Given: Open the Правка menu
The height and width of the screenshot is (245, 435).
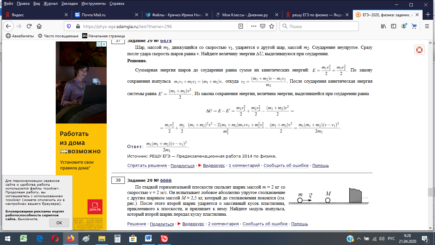Looking at the screenshot, I should (23, 4).
